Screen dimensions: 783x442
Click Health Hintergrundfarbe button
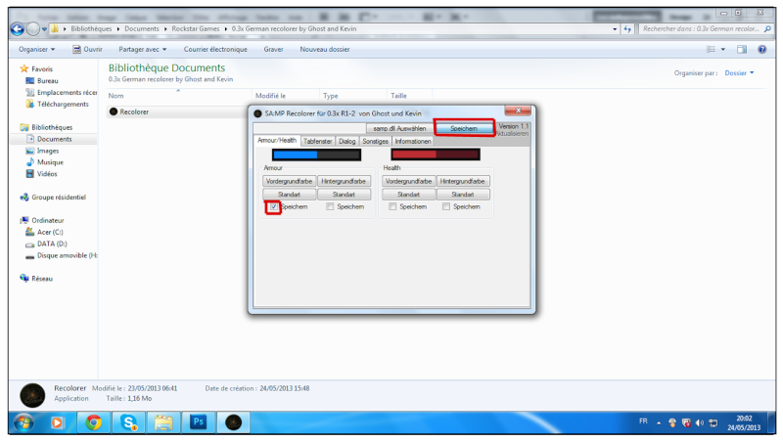pyautogui.click(x=462, y=181)
